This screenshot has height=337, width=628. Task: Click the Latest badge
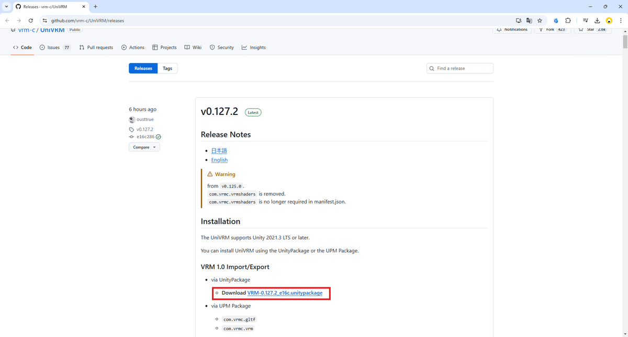253,112
